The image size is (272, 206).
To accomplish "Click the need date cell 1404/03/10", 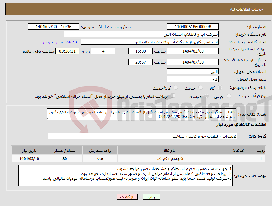I will (29, 159).
